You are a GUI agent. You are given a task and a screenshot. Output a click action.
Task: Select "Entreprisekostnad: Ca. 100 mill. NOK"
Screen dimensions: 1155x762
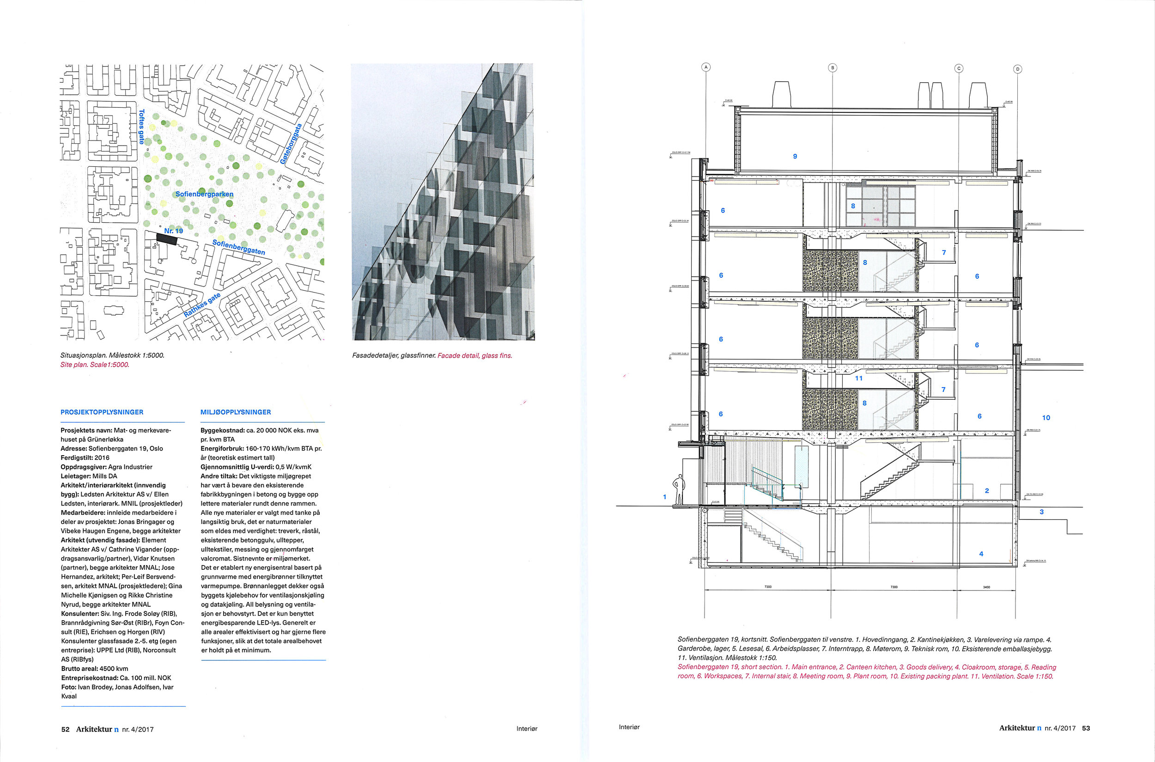coord(116,678)
